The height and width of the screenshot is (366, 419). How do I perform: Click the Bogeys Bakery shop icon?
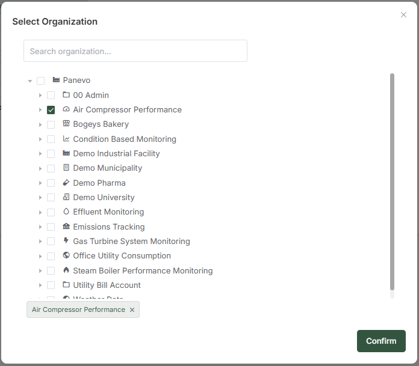(66, 124)
